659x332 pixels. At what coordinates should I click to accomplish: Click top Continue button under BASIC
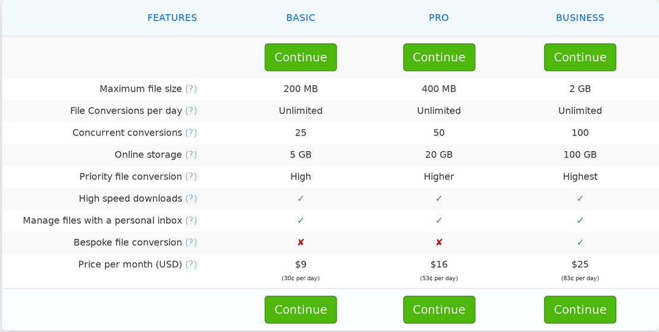(300, 57)
